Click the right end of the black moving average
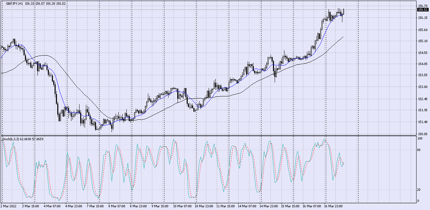The height and width of the screenshot is (210, 430). [343, 37]
